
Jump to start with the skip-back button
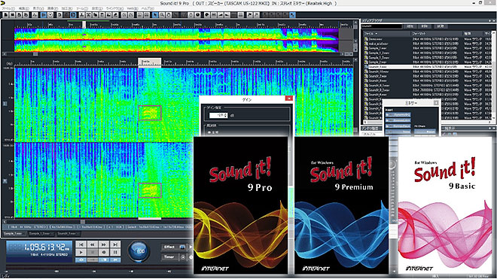pyautogui.click(x=81, y=244)
